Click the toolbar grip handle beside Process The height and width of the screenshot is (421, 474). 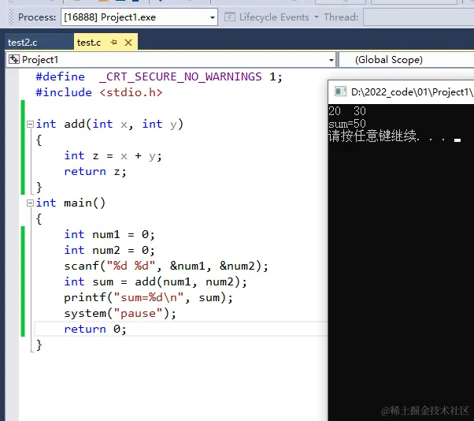click(11, 17)
